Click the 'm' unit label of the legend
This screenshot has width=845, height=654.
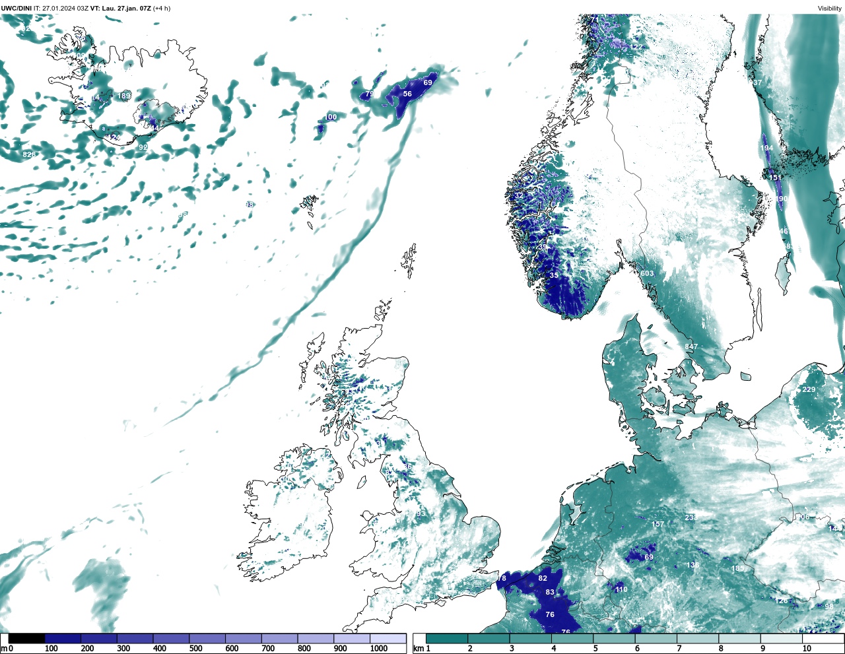[3, 649]
